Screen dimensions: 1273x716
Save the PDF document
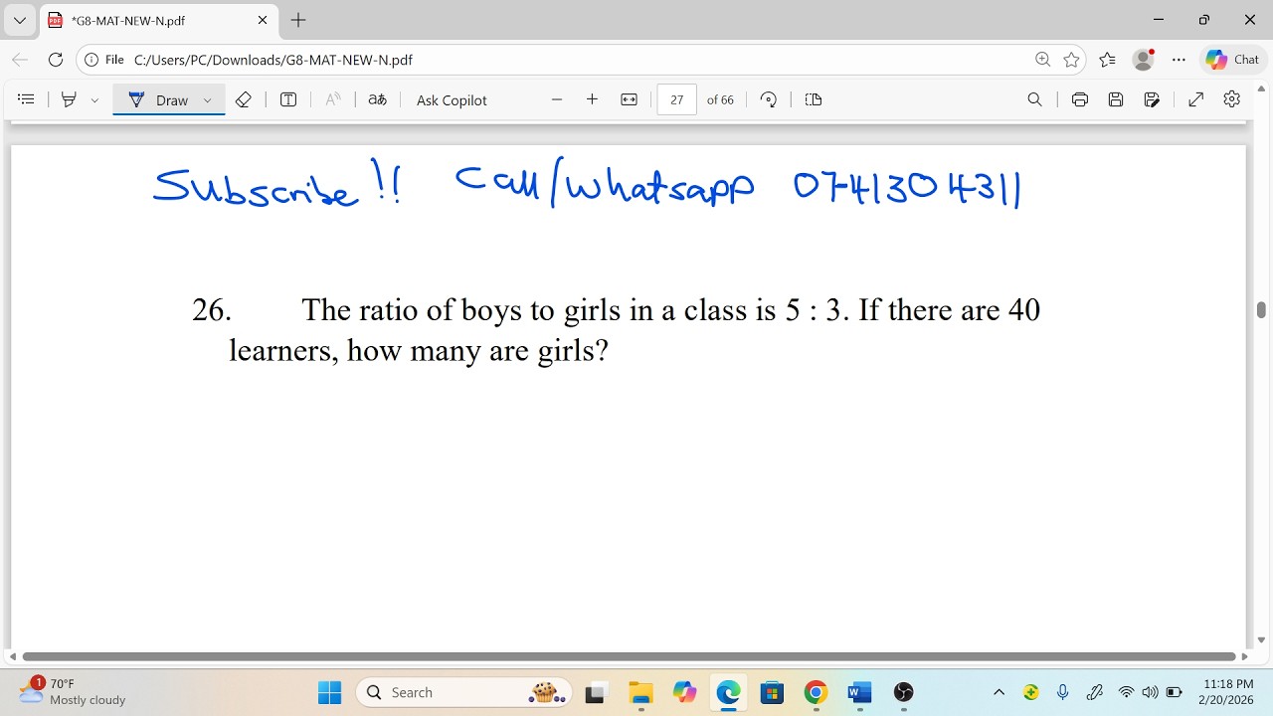(x=1116, y=99)
